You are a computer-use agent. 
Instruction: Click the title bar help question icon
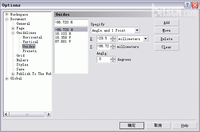click(187, 5)
